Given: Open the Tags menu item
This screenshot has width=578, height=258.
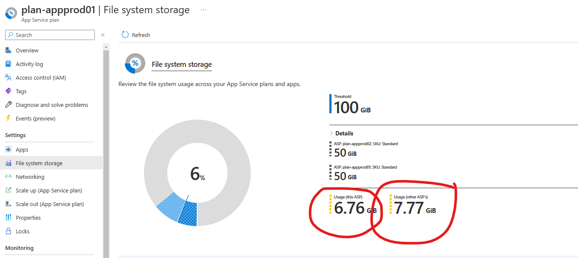Looking at the screenshot, I should 21,91.
